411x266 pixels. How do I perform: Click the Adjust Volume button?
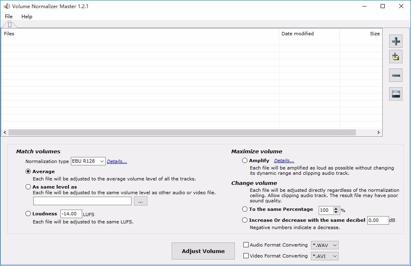pyautogui.click(x=203, y=251)
